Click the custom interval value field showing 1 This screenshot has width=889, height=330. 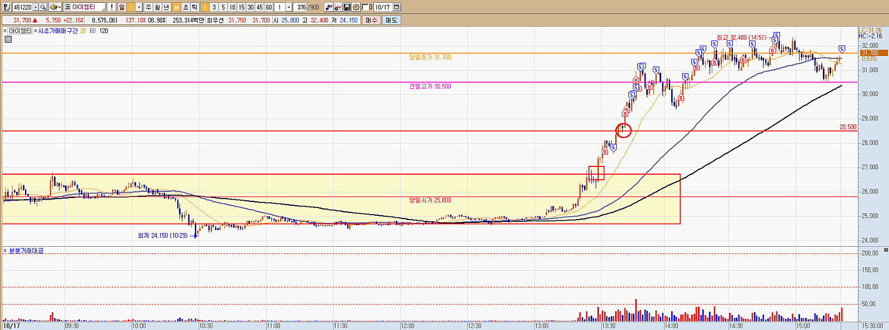[x=279, y=7]
